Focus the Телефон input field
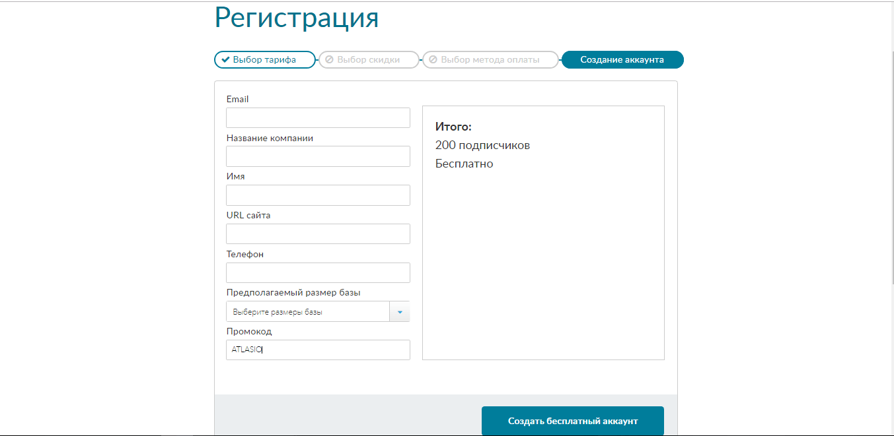This screenshot has width=894, height=436. 318,273
